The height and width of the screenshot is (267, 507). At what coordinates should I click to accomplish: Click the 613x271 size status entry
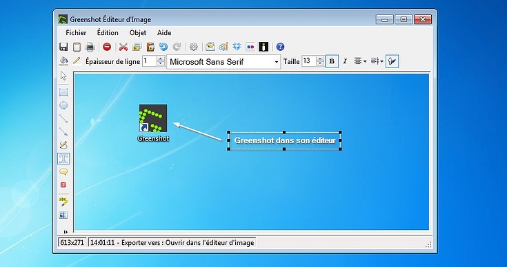[x=72, y=243]
